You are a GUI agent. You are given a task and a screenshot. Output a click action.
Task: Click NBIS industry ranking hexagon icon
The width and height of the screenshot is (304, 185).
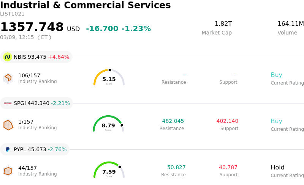8,78
